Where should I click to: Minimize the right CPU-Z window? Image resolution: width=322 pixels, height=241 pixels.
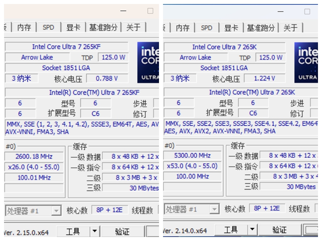[x=281, y=12]
